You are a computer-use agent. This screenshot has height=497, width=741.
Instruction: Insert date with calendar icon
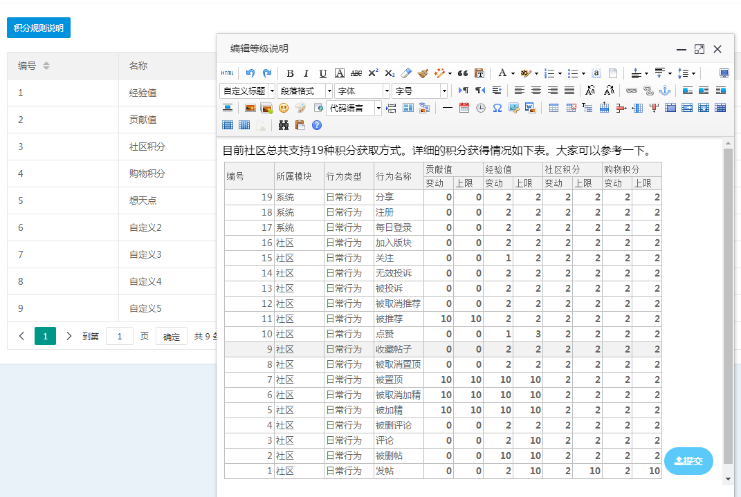[464, 108]
